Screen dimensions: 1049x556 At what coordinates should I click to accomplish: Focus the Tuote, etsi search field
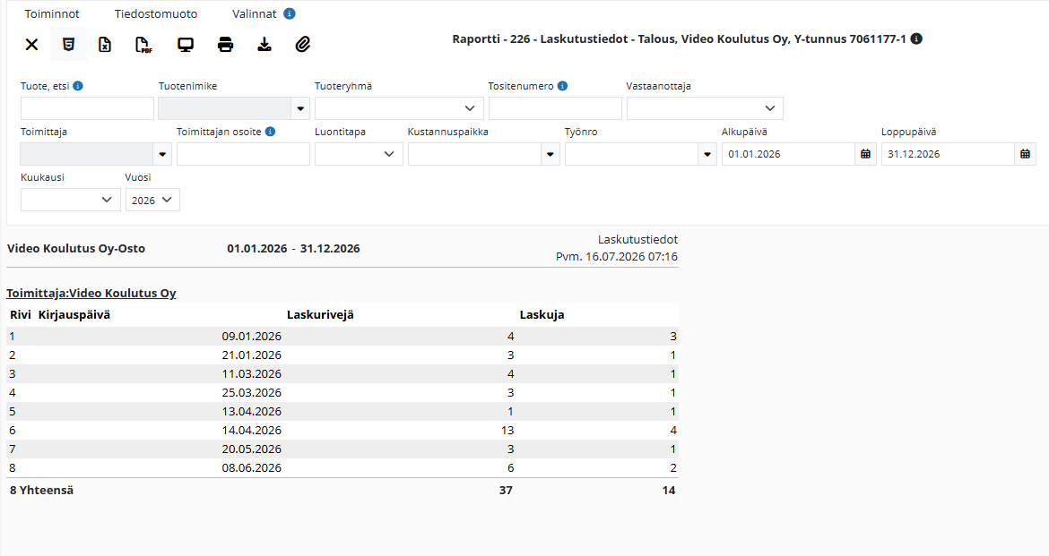tap(87, 108)
